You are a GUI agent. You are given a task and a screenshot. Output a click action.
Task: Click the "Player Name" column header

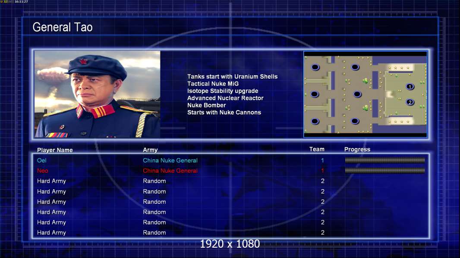coord(55,150)
